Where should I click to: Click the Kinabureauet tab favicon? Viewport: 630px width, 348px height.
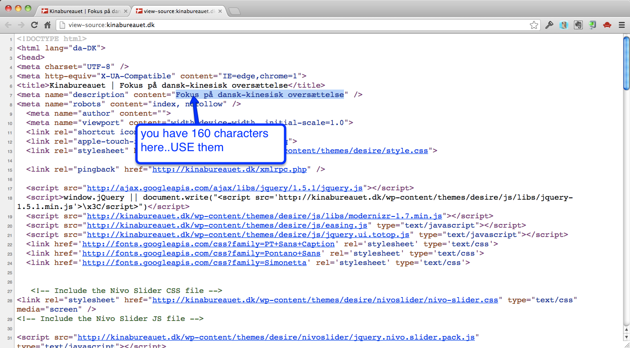45,11
